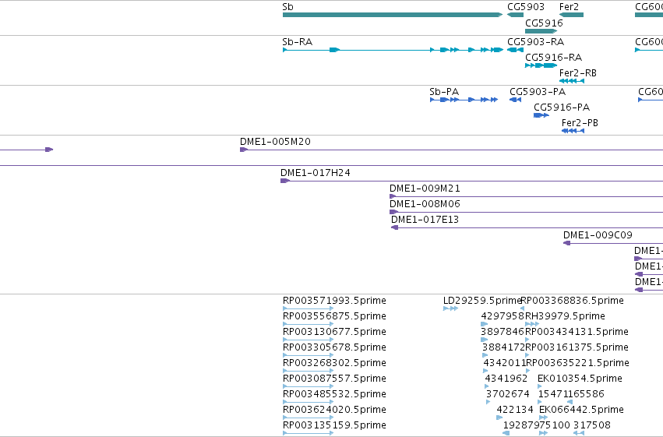Open EST RP003434131.5prime

click(x=577, y=332)
